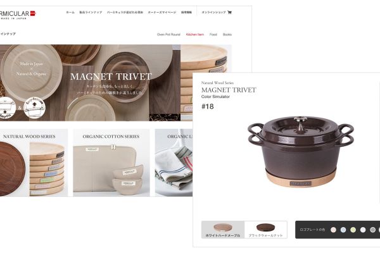Open the Food tab
The image size is (380, 253).
tap(213, 34)
